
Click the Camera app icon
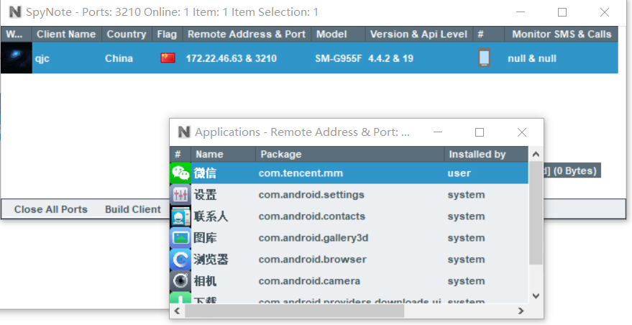[180, 281]
